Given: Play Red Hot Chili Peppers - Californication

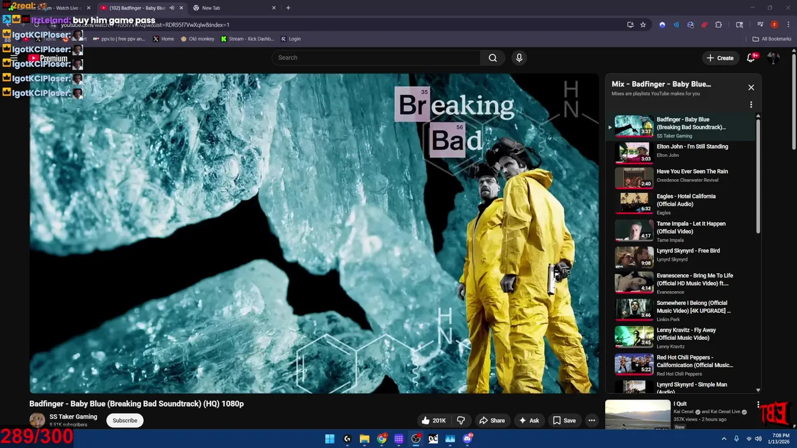Looking at the screenshot, I should click(682, 365).
